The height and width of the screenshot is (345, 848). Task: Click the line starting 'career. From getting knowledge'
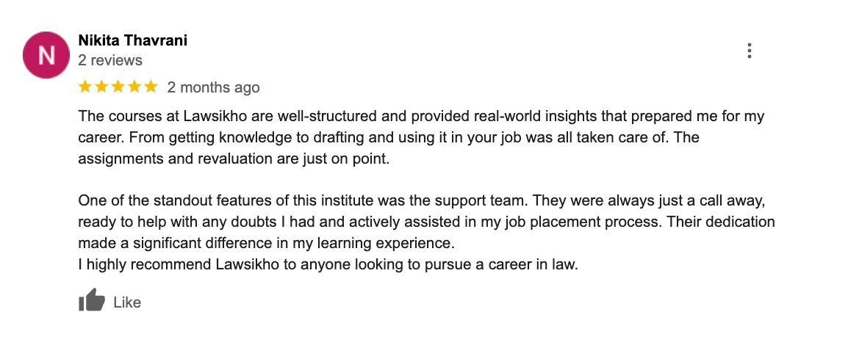389,138
